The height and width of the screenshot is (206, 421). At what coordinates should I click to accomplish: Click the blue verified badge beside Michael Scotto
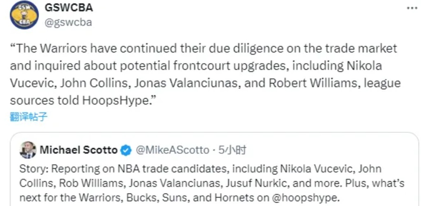pos(125,151)
